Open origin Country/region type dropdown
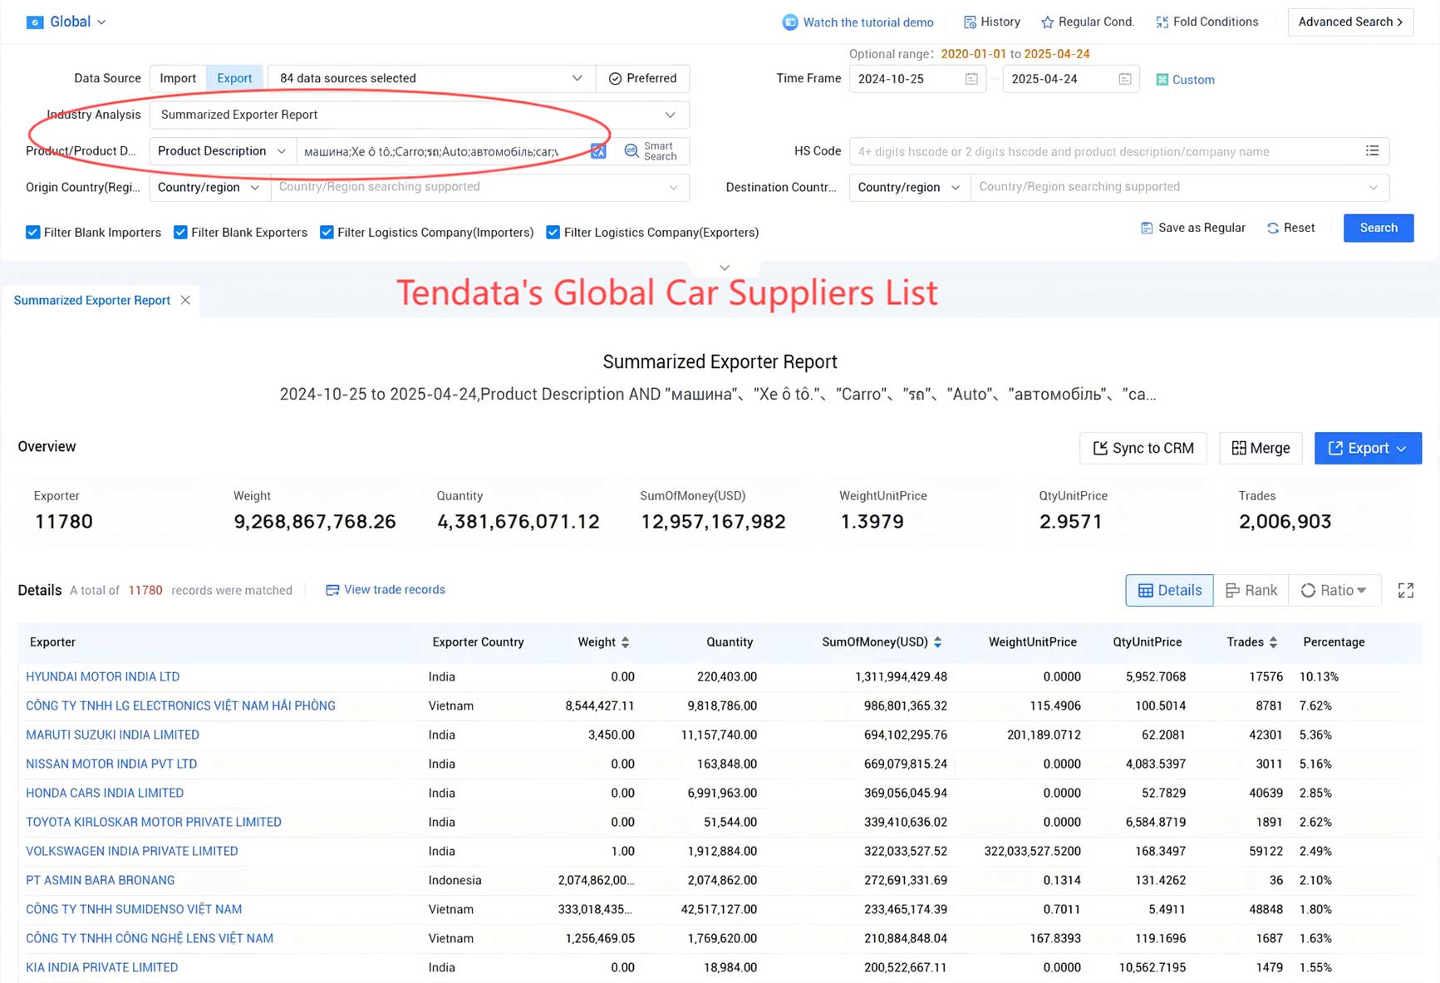 (x=209, y=187)
